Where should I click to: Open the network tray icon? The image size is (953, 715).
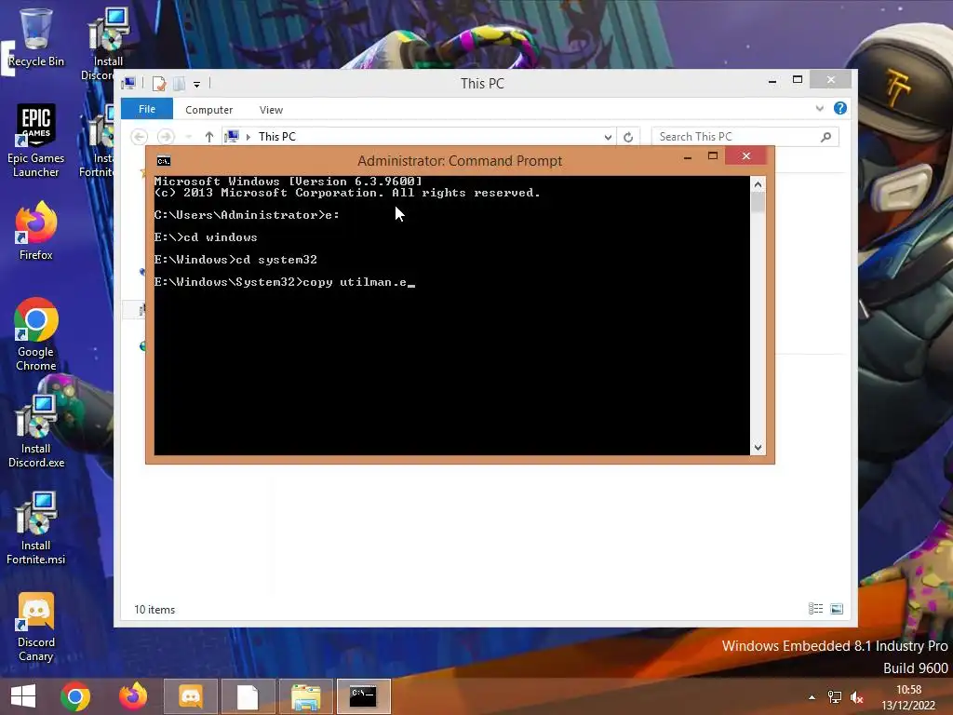click(835, 697)
